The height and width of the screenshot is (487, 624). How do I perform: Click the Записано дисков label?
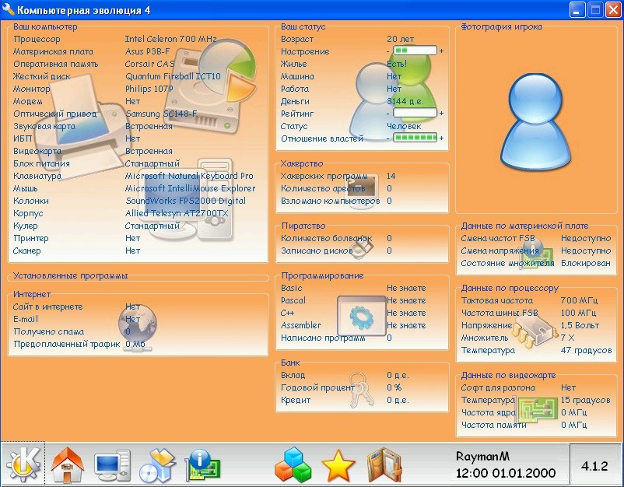click(x=317, y=251)
